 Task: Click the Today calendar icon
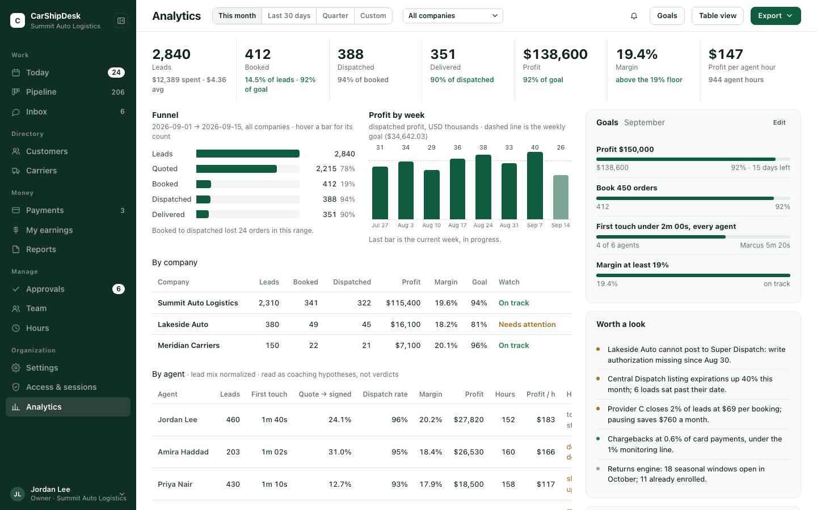pyautogui.click(x=16, y=73)
